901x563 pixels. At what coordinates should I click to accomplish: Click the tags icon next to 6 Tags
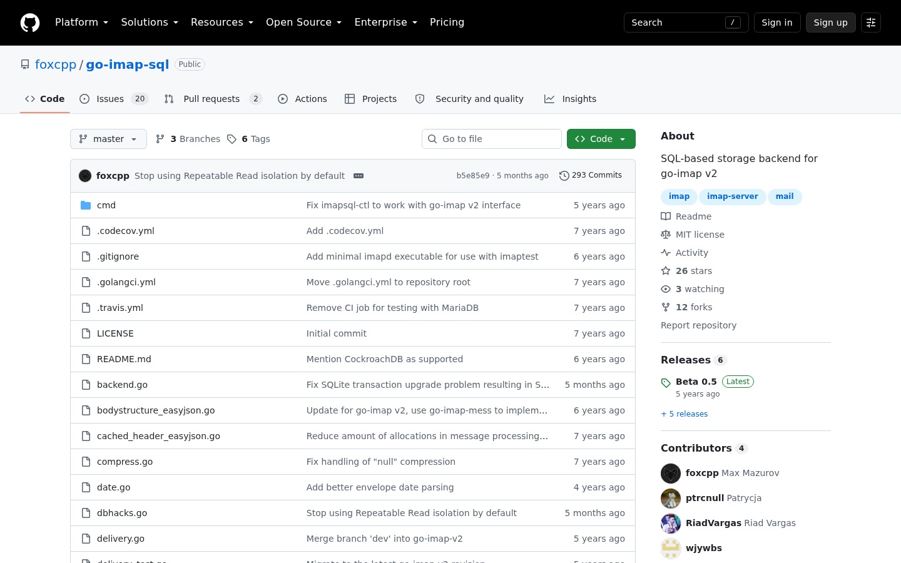tap(232, 139)
